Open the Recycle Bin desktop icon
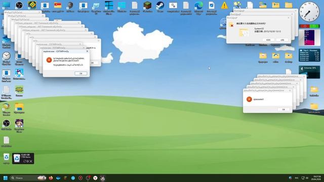This screenshot has height=182, width=324. coord(7,157)
